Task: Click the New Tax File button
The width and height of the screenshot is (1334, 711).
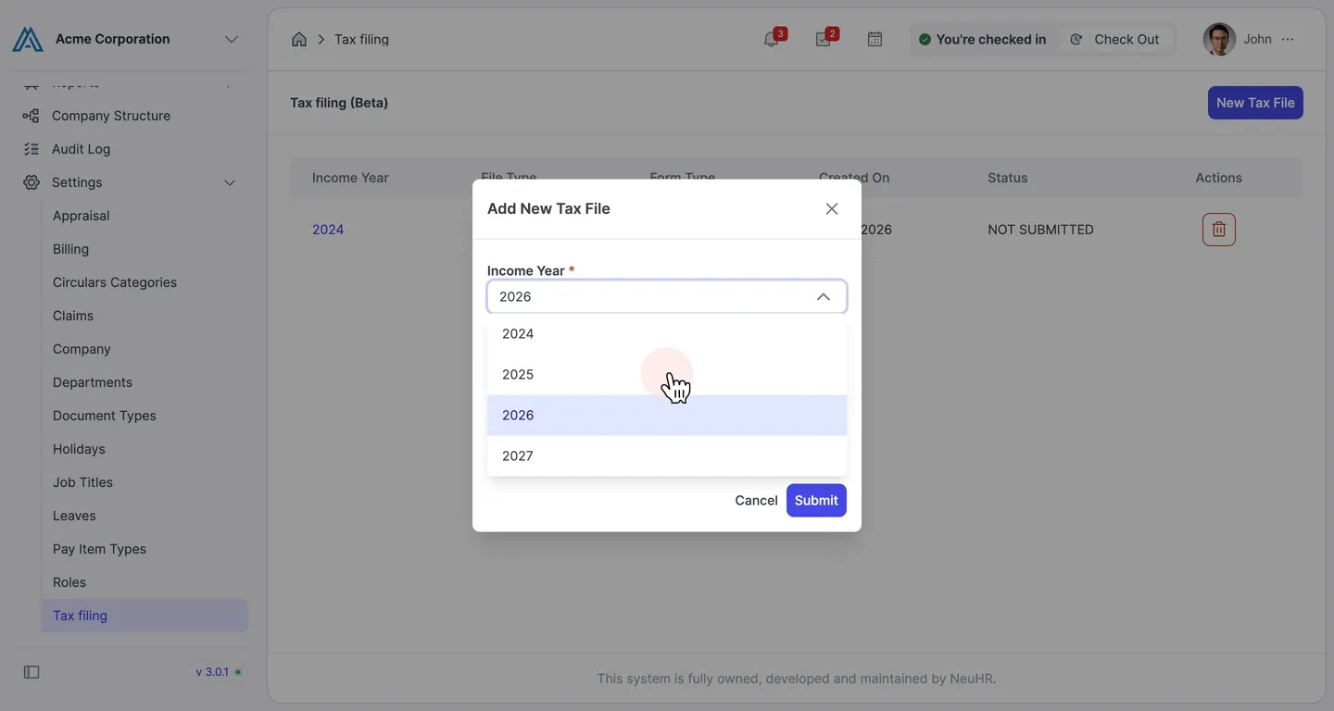Action: coord(1255,103)
